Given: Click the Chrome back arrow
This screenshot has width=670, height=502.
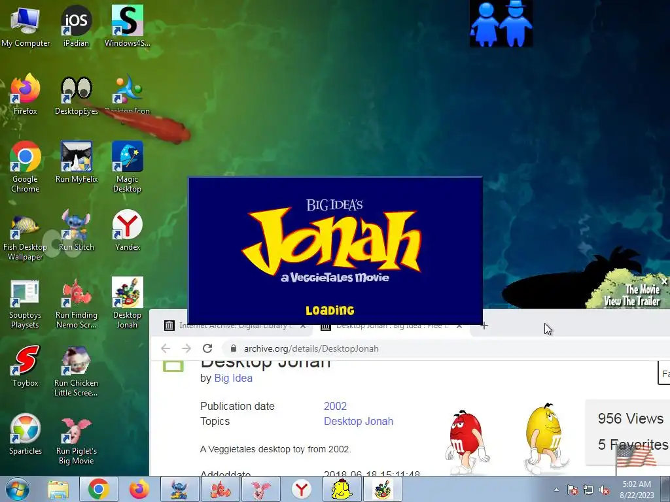Looking at the screenshot, I should (x=166, y=348).
